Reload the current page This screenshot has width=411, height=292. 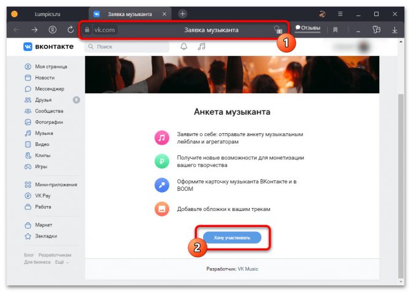71,29
